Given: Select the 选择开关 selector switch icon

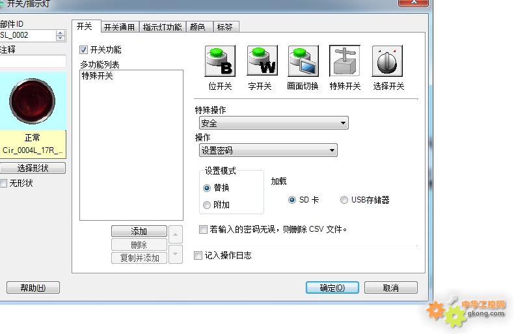Looking at the screenshot, I should pos(387,61).
